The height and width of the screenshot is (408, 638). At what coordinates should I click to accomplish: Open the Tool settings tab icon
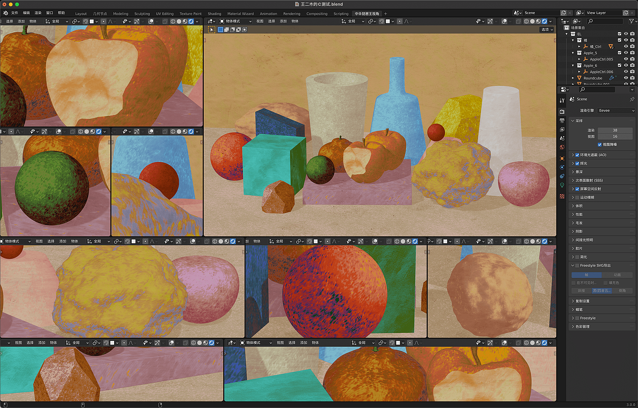tap(562, 101)
